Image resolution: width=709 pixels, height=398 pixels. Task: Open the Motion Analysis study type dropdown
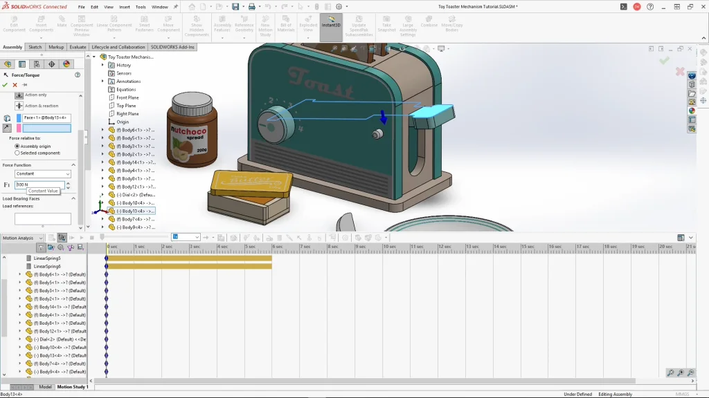click(x=22, y=238)
